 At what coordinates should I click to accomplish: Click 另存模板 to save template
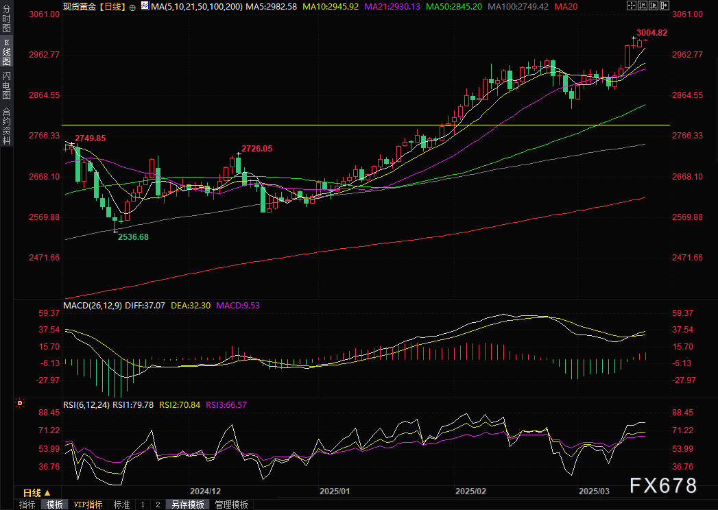coord(188,505)
